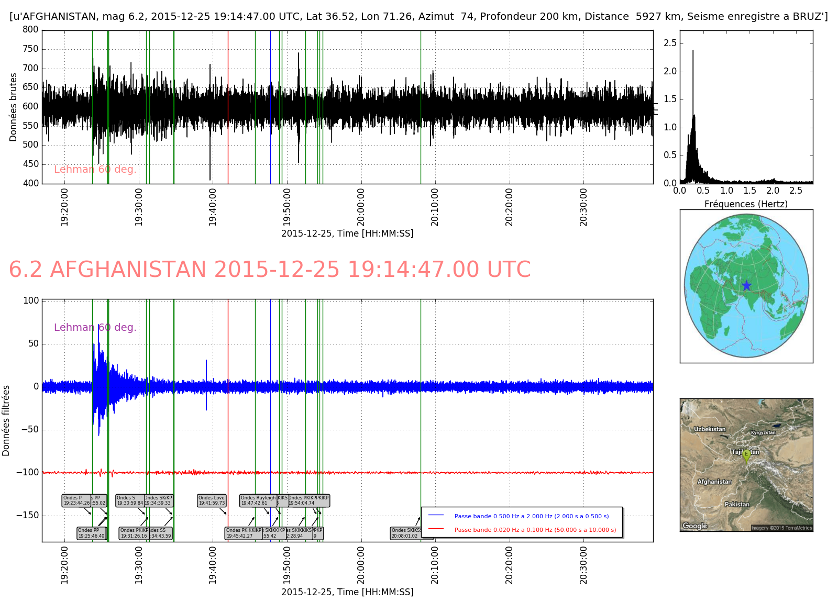Click the Uzbekistan label on satellite map
838x602 pixels.
[x=710, y=429]
